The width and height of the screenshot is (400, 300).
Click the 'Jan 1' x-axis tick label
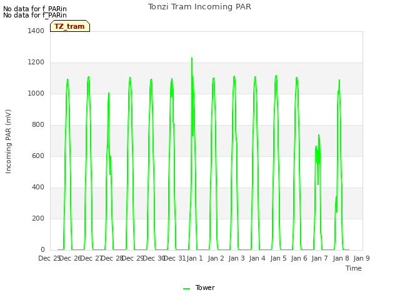[x=194, y=258]
